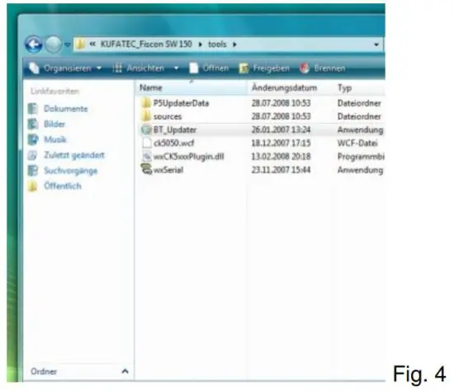
Task: Select the ck5050.wcf file name
Action: tap(173, 143)
